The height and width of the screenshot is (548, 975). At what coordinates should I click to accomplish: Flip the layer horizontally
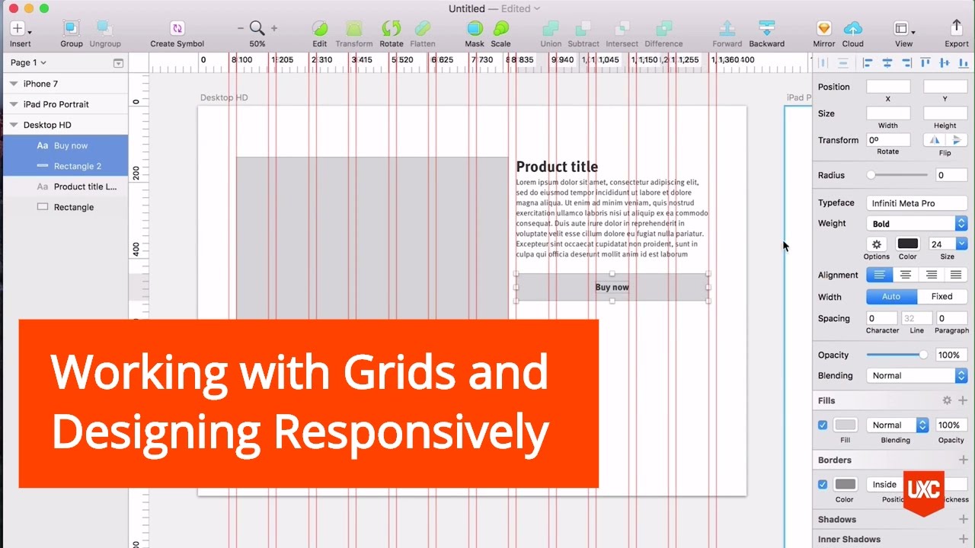[934, 140]
